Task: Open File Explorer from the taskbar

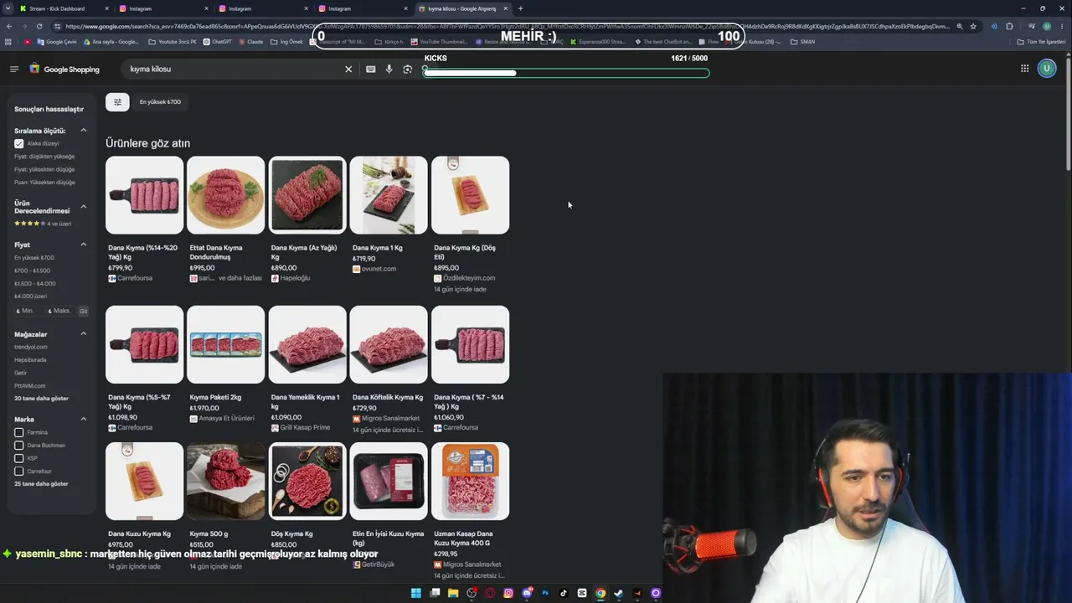Action: point(453,593)
